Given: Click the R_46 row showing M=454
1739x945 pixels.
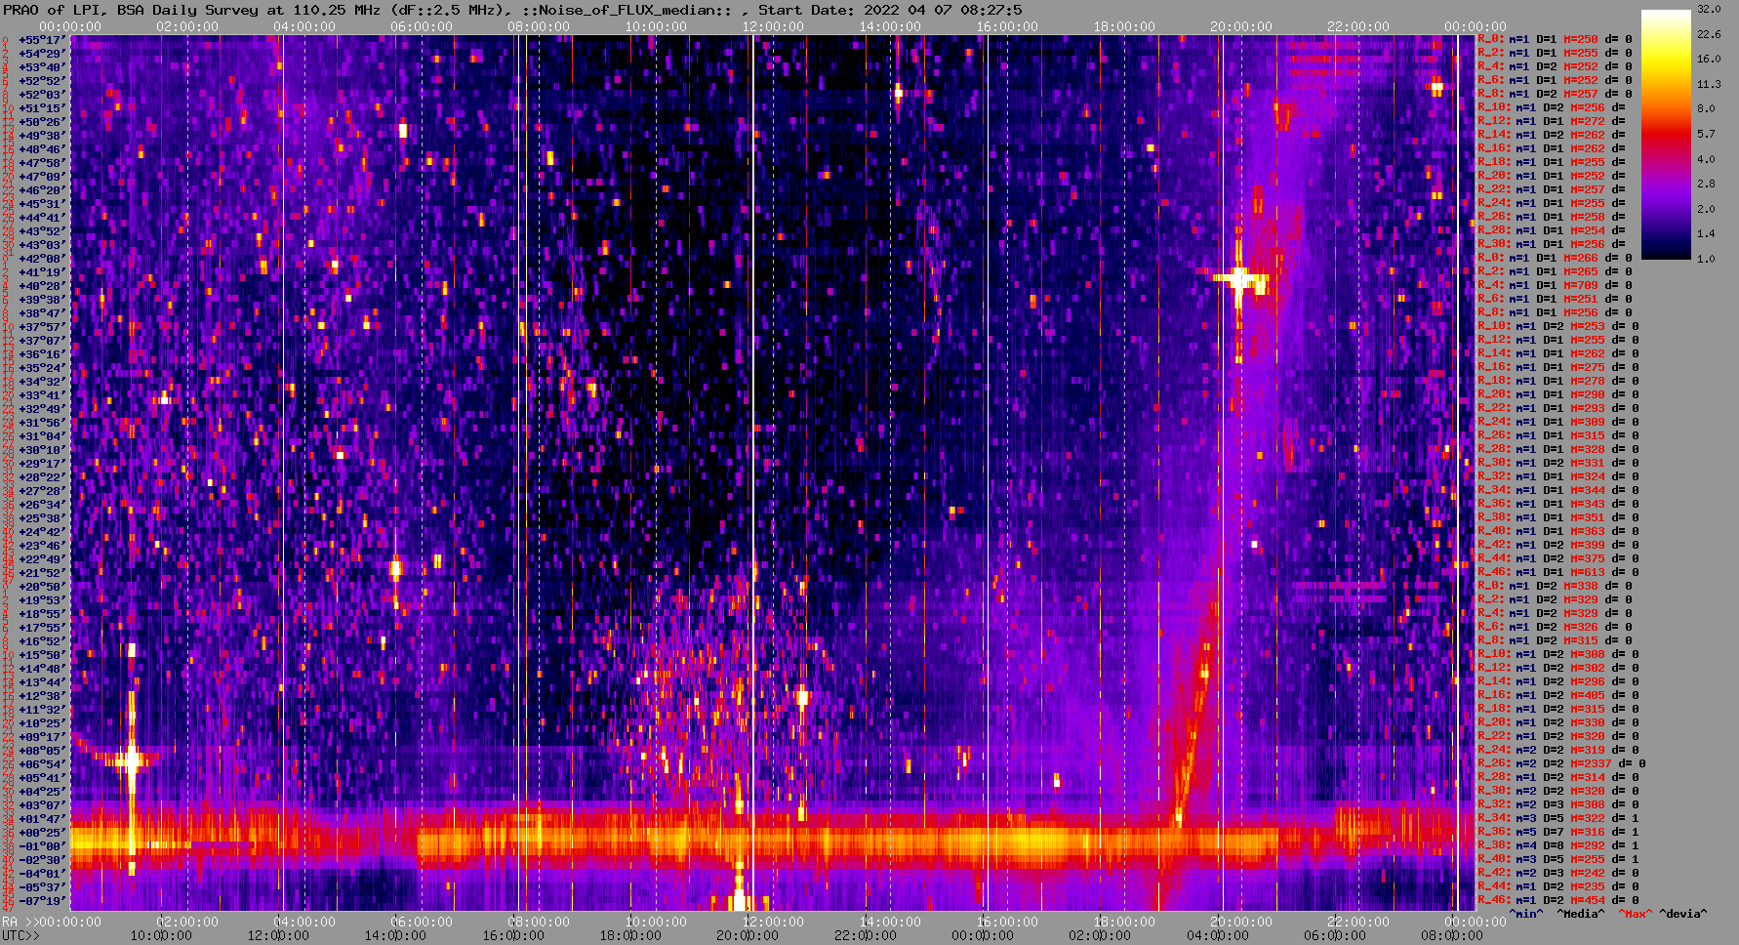Looking at the screenshot, I should click(1557, 900).
